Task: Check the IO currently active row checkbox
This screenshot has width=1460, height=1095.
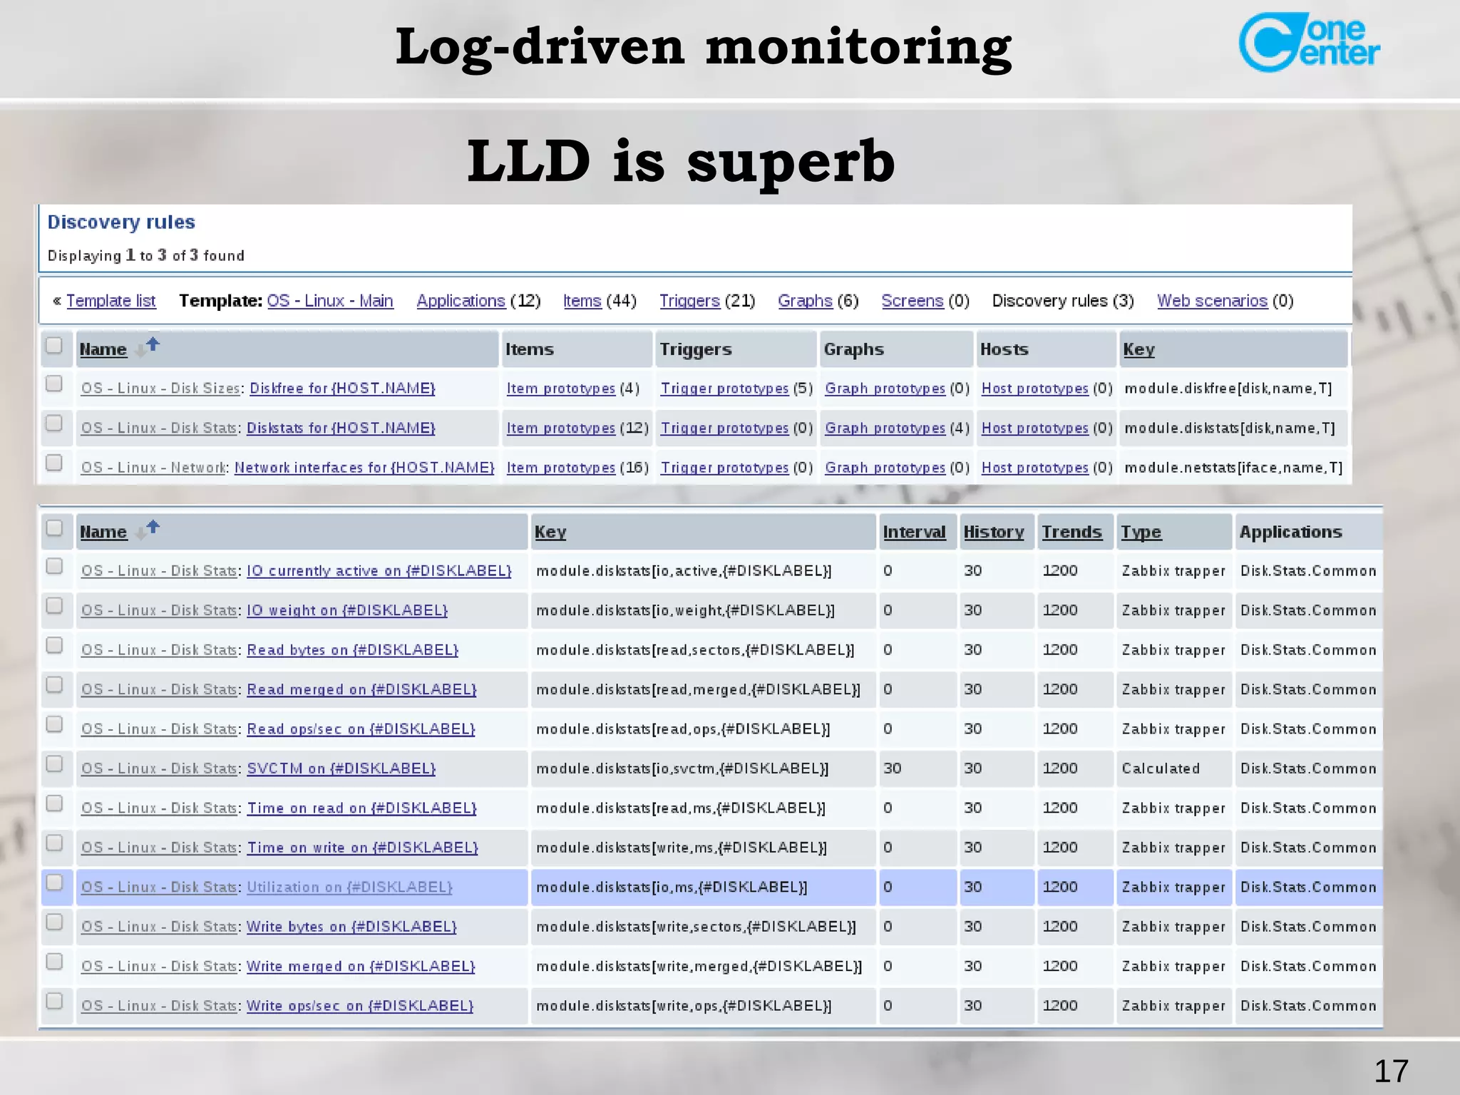Action: [x=54, y=566]
